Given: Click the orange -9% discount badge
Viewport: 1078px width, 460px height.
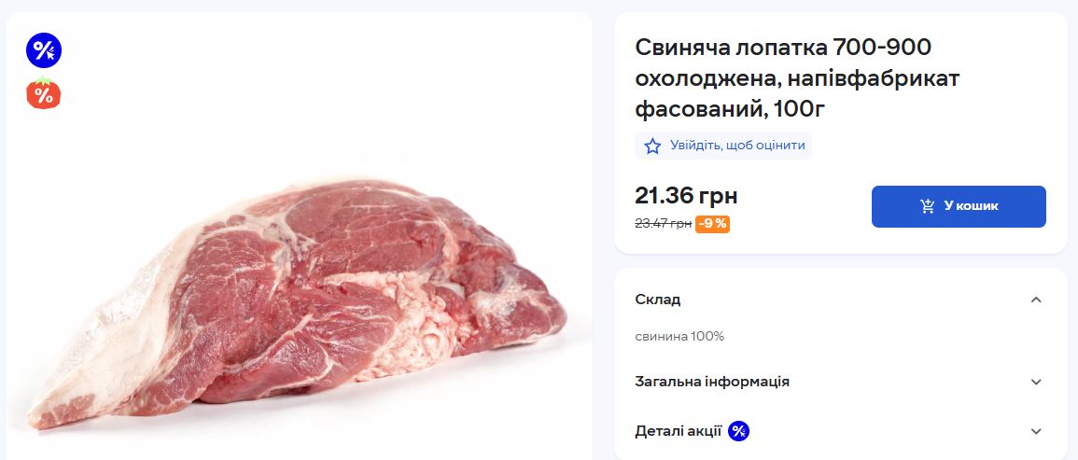Looking at the screenshot, I should coord(713,224).
